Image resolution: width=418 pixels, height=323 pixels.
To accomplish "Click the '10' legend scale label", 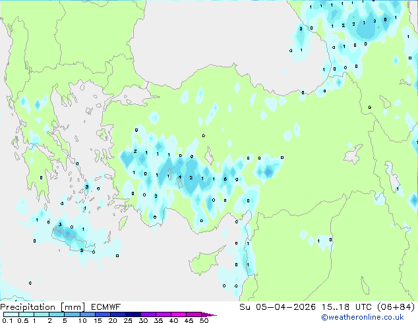I will [82, 320].
